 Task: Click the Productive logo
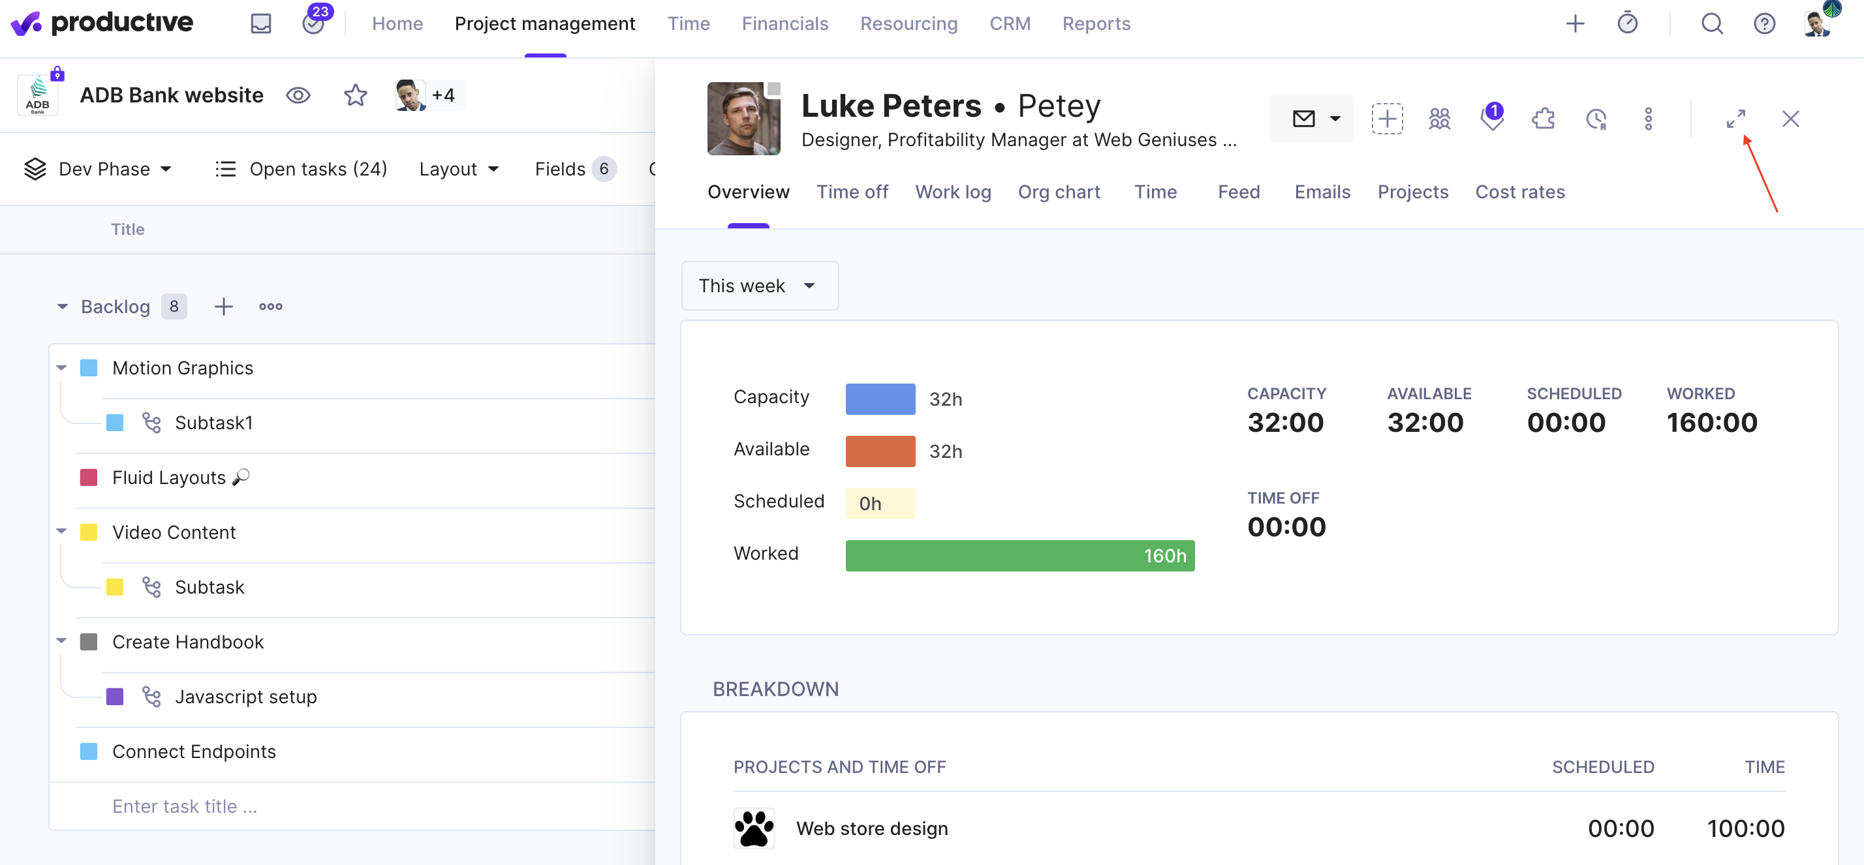point(101,23)
